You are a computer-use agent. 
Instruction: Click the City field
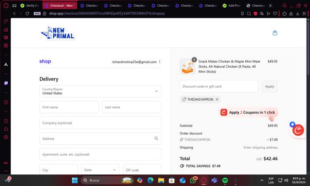pyautogui.click(x=59, y=170)
